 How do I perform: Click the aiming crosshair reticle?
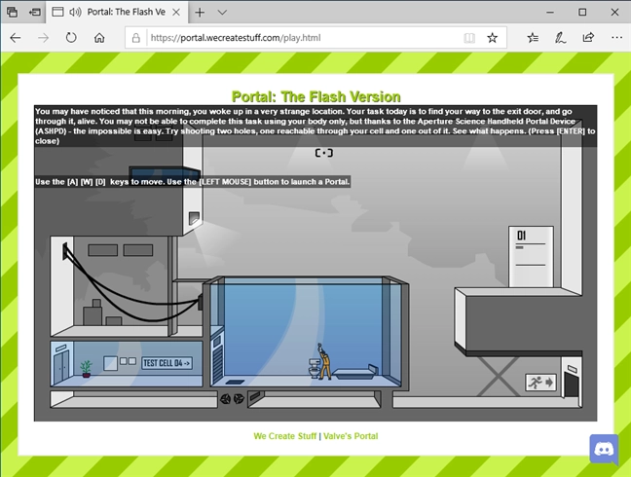point(324,153)
